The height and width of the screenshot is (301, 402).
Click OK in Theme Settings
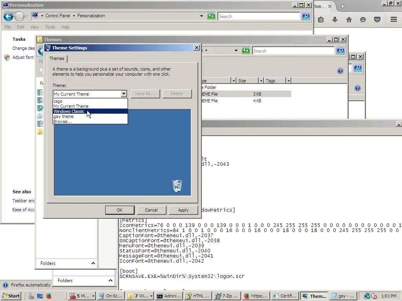[120, 210]
